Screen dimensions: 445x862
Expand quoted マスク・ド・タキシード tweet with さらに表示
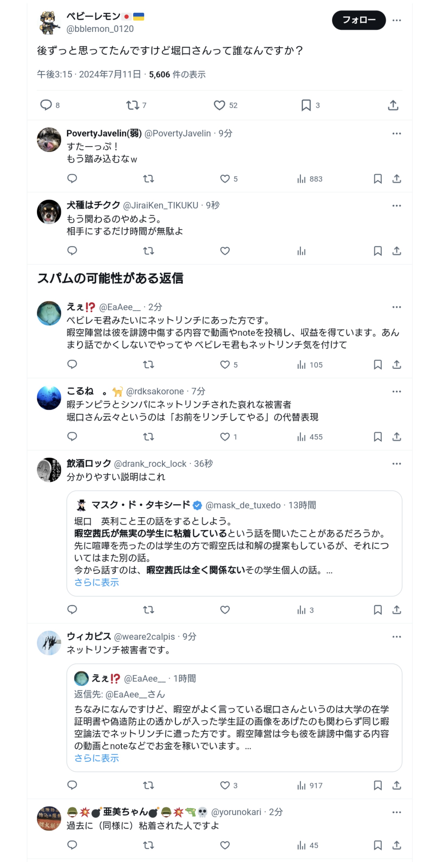[x=96, y=582]
